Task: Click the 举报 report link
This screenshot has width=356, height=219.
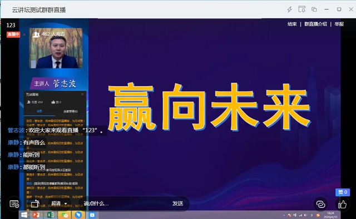Action: [339, 24]
